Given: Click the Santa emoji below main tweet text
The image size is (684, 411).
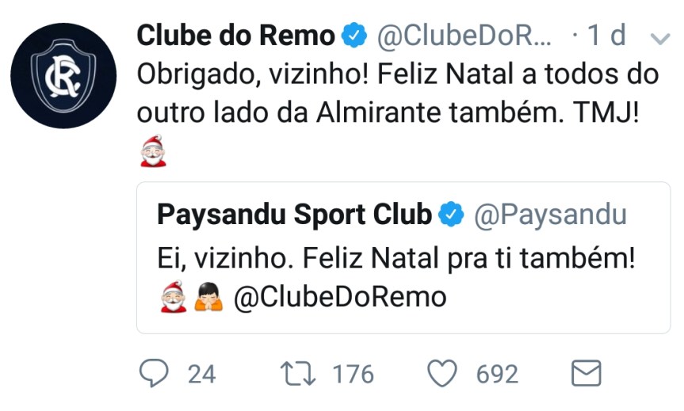Looking at the screenshot, I should (153, 150).
